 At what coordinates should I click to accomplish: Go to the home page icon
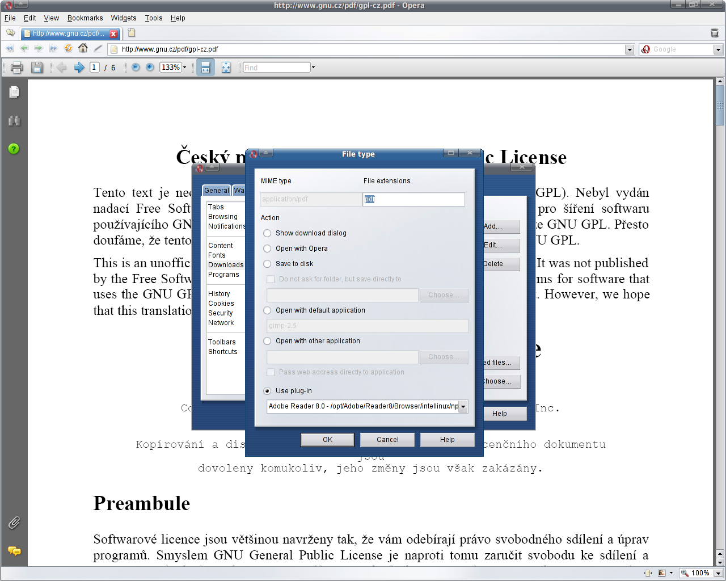coord(83,48)
